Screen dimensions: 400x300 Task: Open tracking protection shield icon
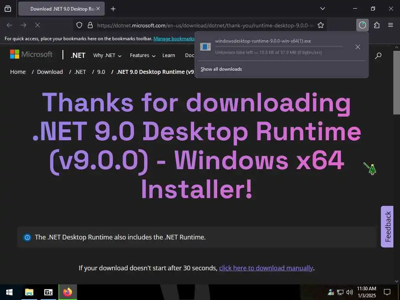79,25
